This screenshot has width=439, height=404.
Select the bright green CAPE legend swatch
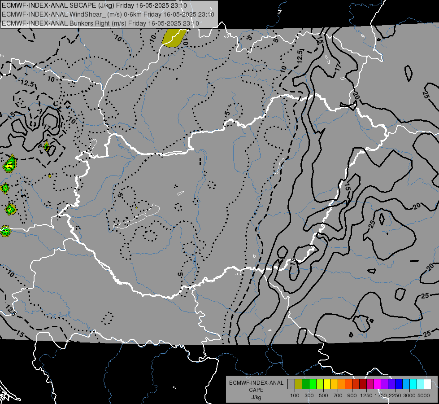(313, 384)
